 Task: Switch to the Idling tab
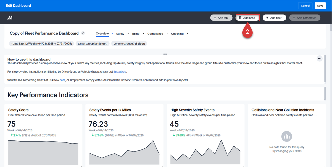point(136,34)
